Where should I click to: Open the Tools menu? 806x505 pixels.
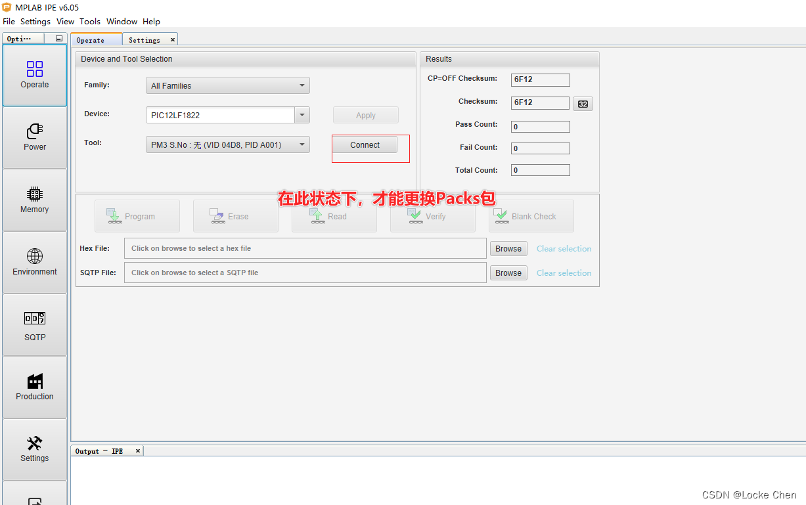point(90,21)
